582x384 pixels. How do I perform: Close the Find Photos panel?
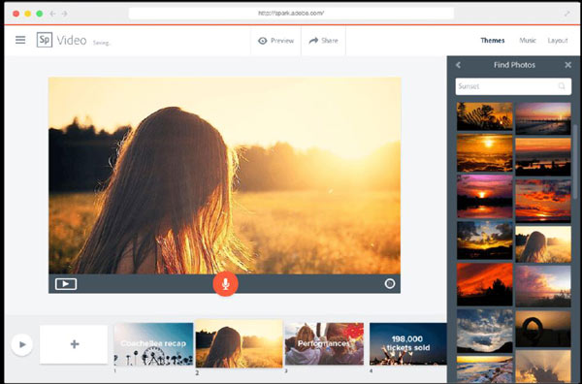(x=567, y=65)
